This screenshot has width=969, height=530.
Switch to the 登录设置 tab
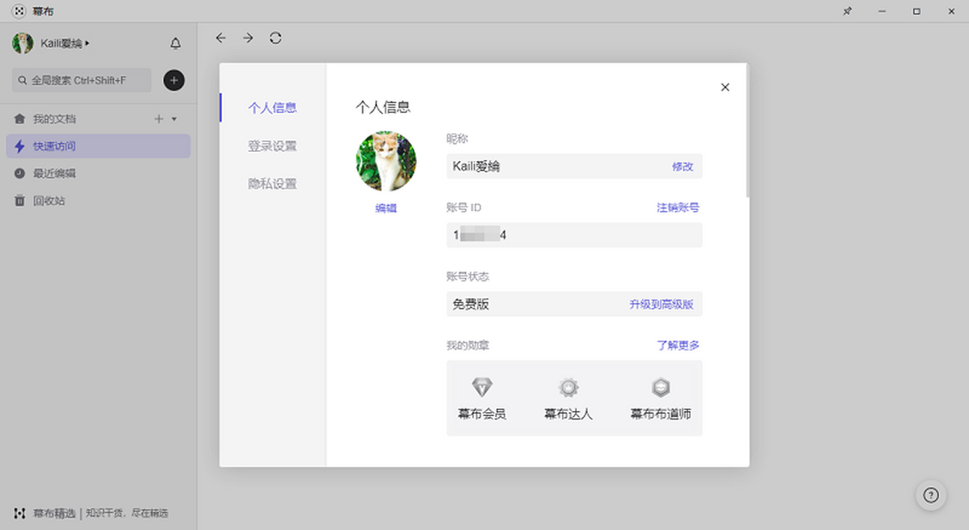pos(272,146)
